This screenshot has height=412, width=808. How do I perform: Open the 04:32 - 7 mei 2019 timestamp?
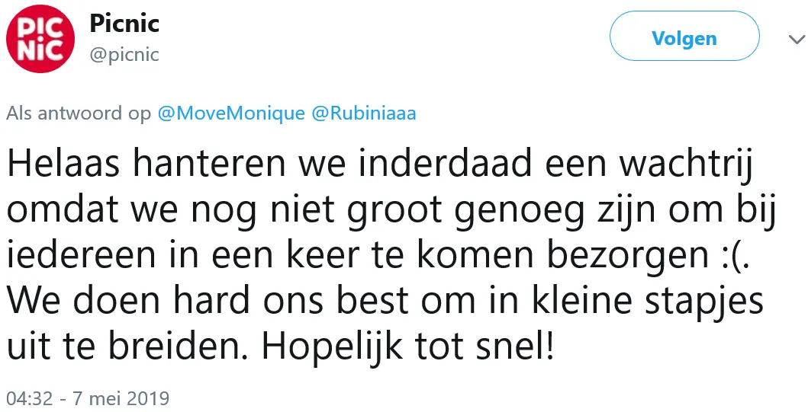[x=88, y=398]
